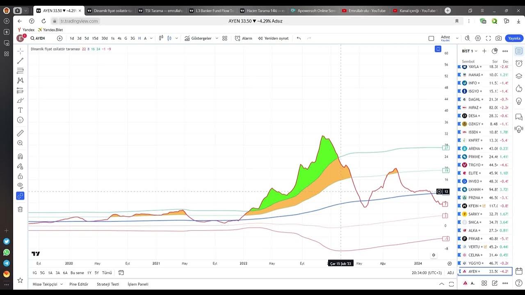Open the favorites star toolbar
Viewport: 525px width, 295px height.
point(20,280)
